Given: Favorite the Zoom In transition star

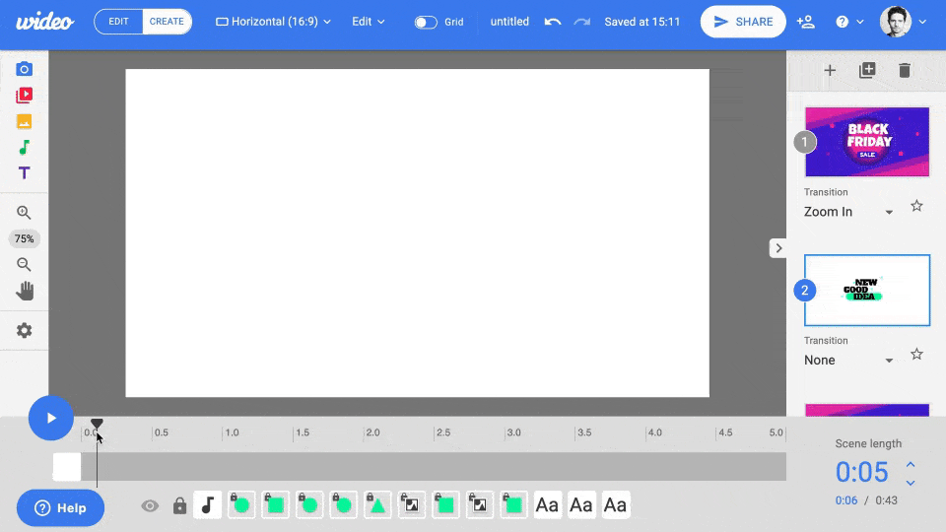Looking at the screenshot, I should tap(916, 206).
